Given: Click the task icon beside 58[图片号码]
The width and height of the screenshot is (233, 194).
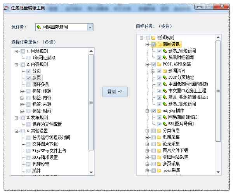Looking at the screenshot, I should point(165,124).
